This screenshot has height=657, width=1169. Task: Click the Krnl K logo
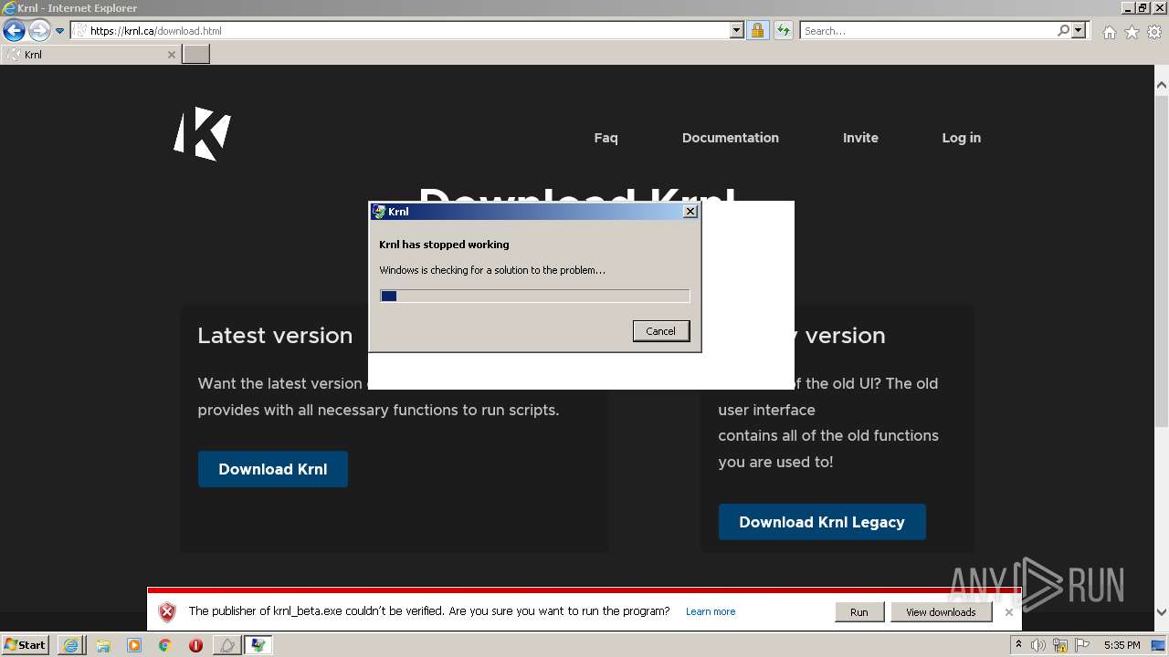[x=202, y=134]
